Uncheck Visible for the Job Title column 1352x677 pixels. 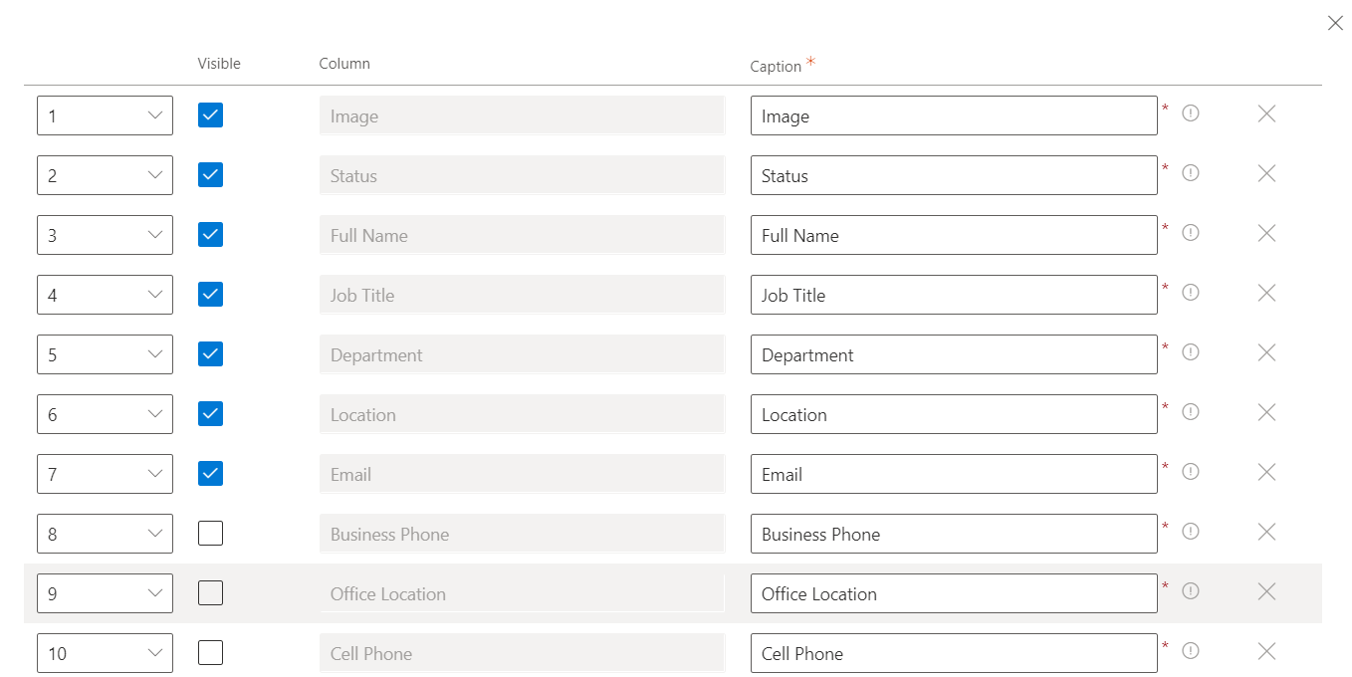click(x=210, y=295)
